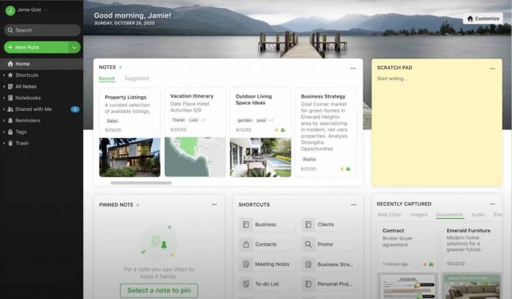Open the PINNED NOTE header link
Viewport: 512px width, 299px height.
tap(119, 205)
